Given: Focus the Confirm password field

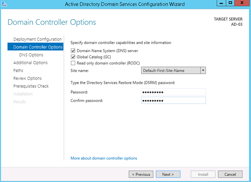Looking at the screenshot, I should (x=173, y=100).
